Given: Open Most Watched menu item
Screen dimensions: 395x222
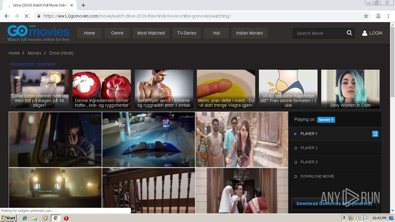Looking at the screenshot, I should pyautogui.click(x=151, y=33).
